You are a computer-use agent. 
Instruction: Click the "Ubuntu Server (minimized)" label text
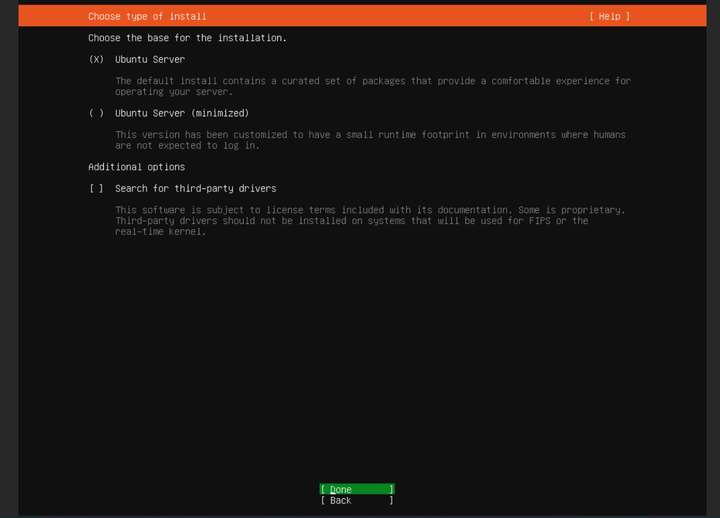pyautogui.click(x=182, y=113)
